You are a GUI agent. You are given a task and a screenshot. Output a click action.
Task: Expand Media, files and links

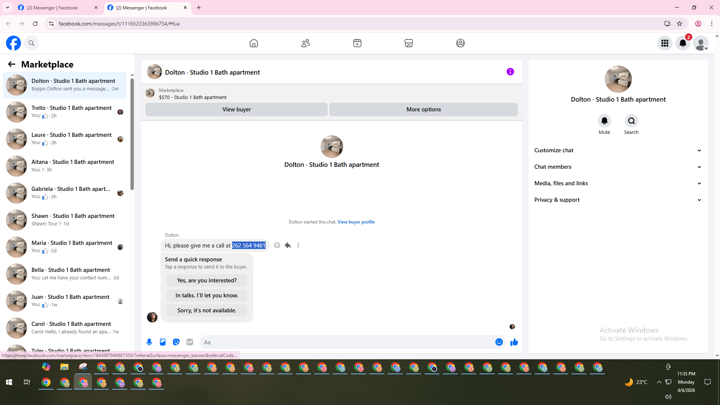618,183
